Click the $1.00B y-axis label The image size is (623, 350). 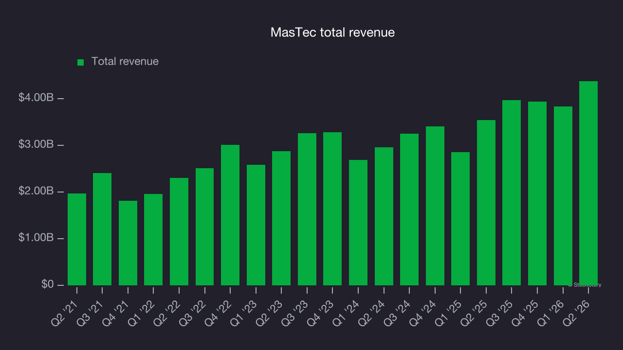pyautogui.click(x=36, y=238)
